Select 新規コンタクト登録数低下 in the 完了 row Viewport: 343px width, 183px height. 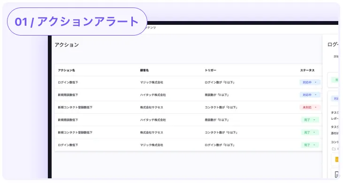pyautogui.click(x=75, y=132)
